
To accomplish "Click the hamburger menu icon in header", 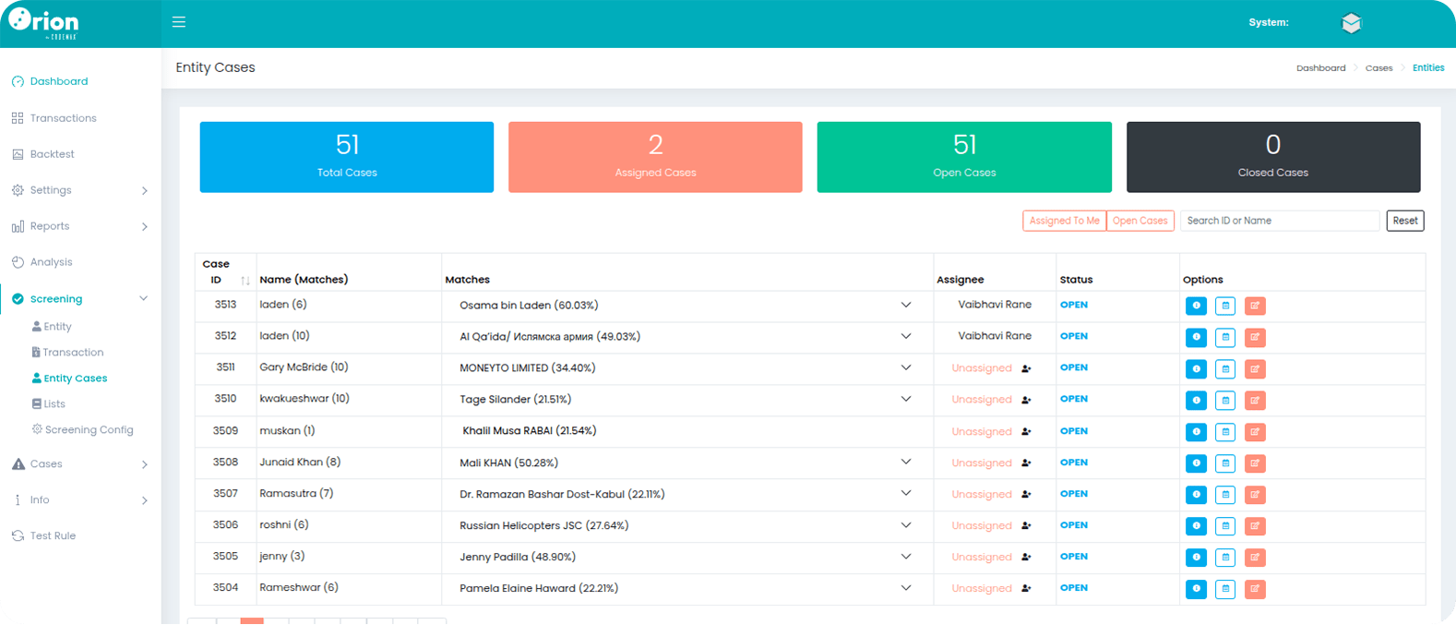I will point(179,22).
